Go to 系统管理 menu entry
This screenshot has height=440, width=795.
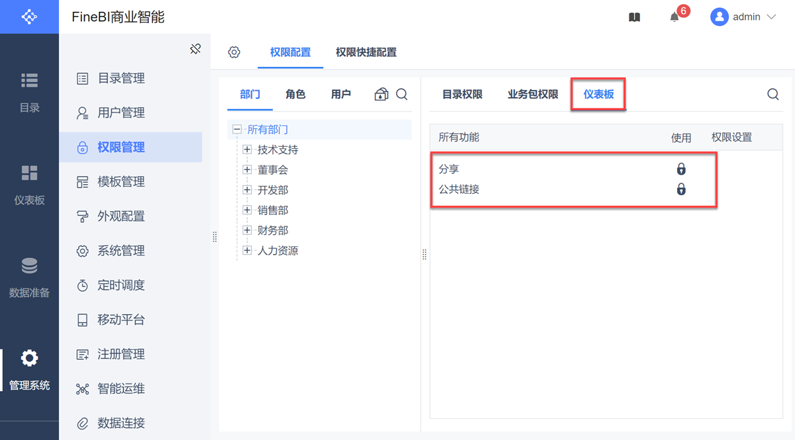(x=121, y=251)
